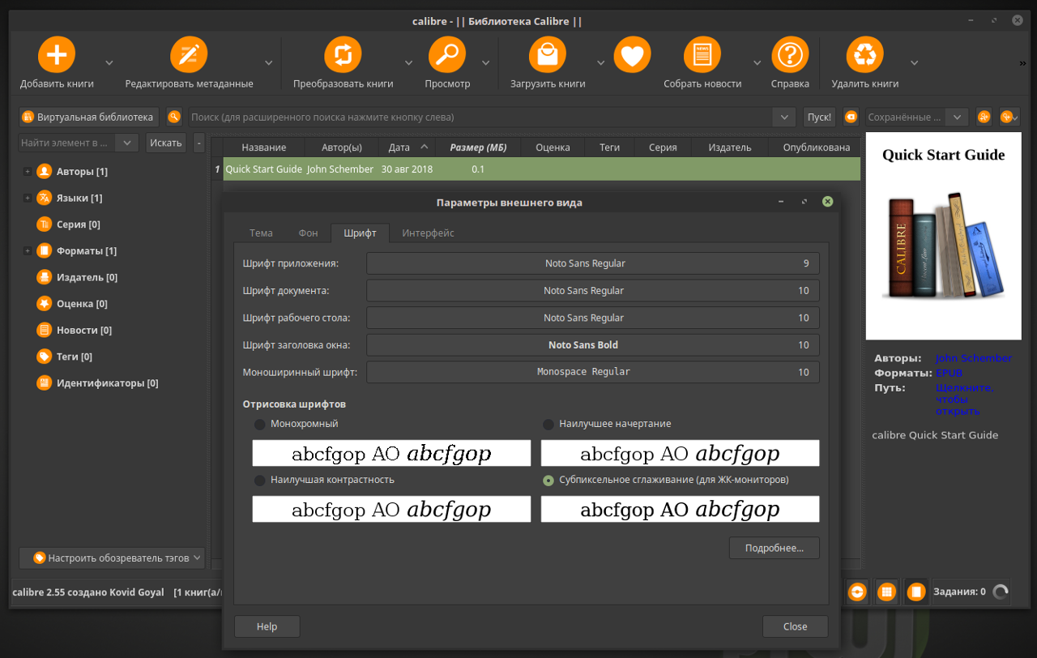The height and width of the screenshot is (658, 1037).
Task: Click the Convert books icon
Action: tap(343, 55)
